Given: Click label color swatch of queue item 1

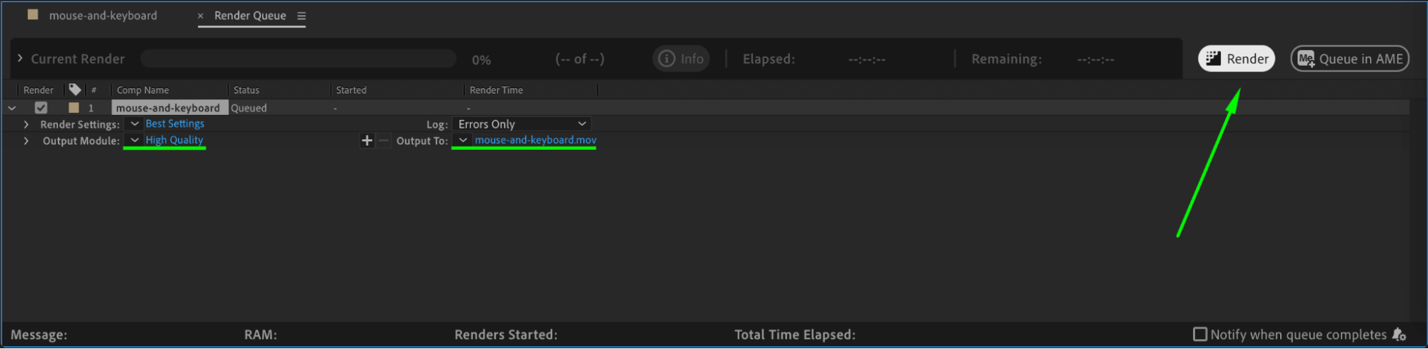Looking at the screenshot, I should [x=74, y=108].
